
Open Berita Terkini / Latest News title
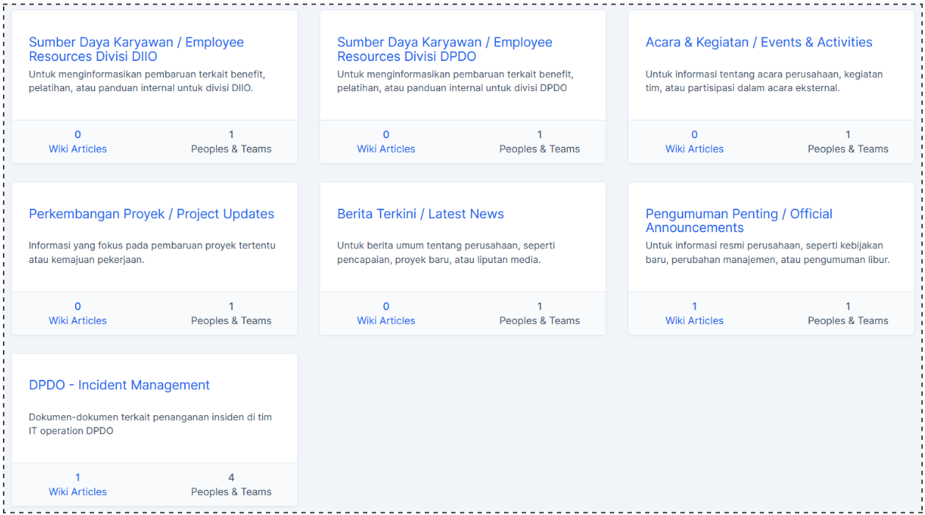(x=420, y=214)
